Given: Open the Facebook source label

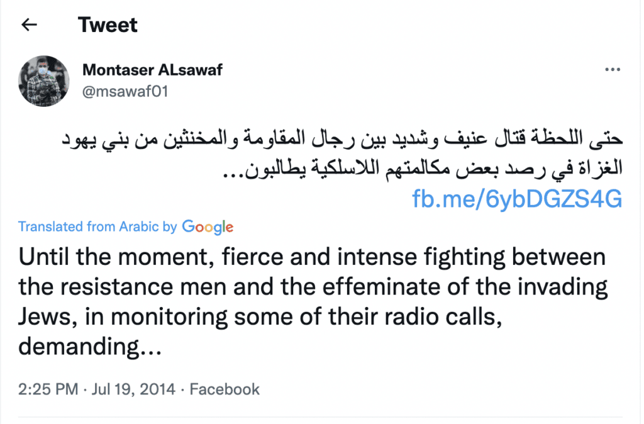Looking at the screenshot, I should (x=225, y=389).
